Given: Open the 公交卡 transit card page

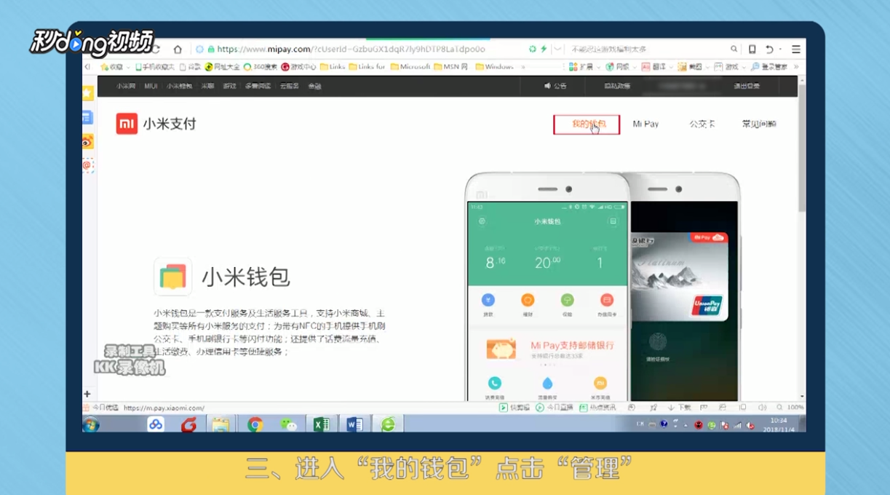Looking at the screenshot, I should [701, 124].
